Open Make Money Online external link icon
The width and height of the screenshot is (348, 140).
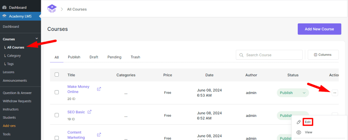coord(99,89)
